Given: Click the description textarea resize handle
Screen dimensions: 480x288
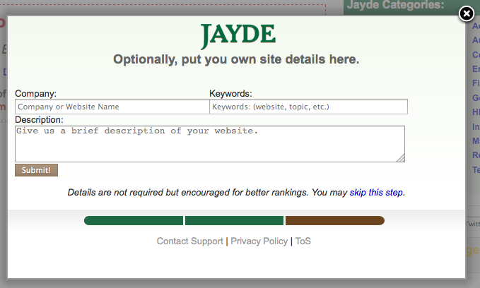Looking at the screenshot, I should [x=401, y=158].
